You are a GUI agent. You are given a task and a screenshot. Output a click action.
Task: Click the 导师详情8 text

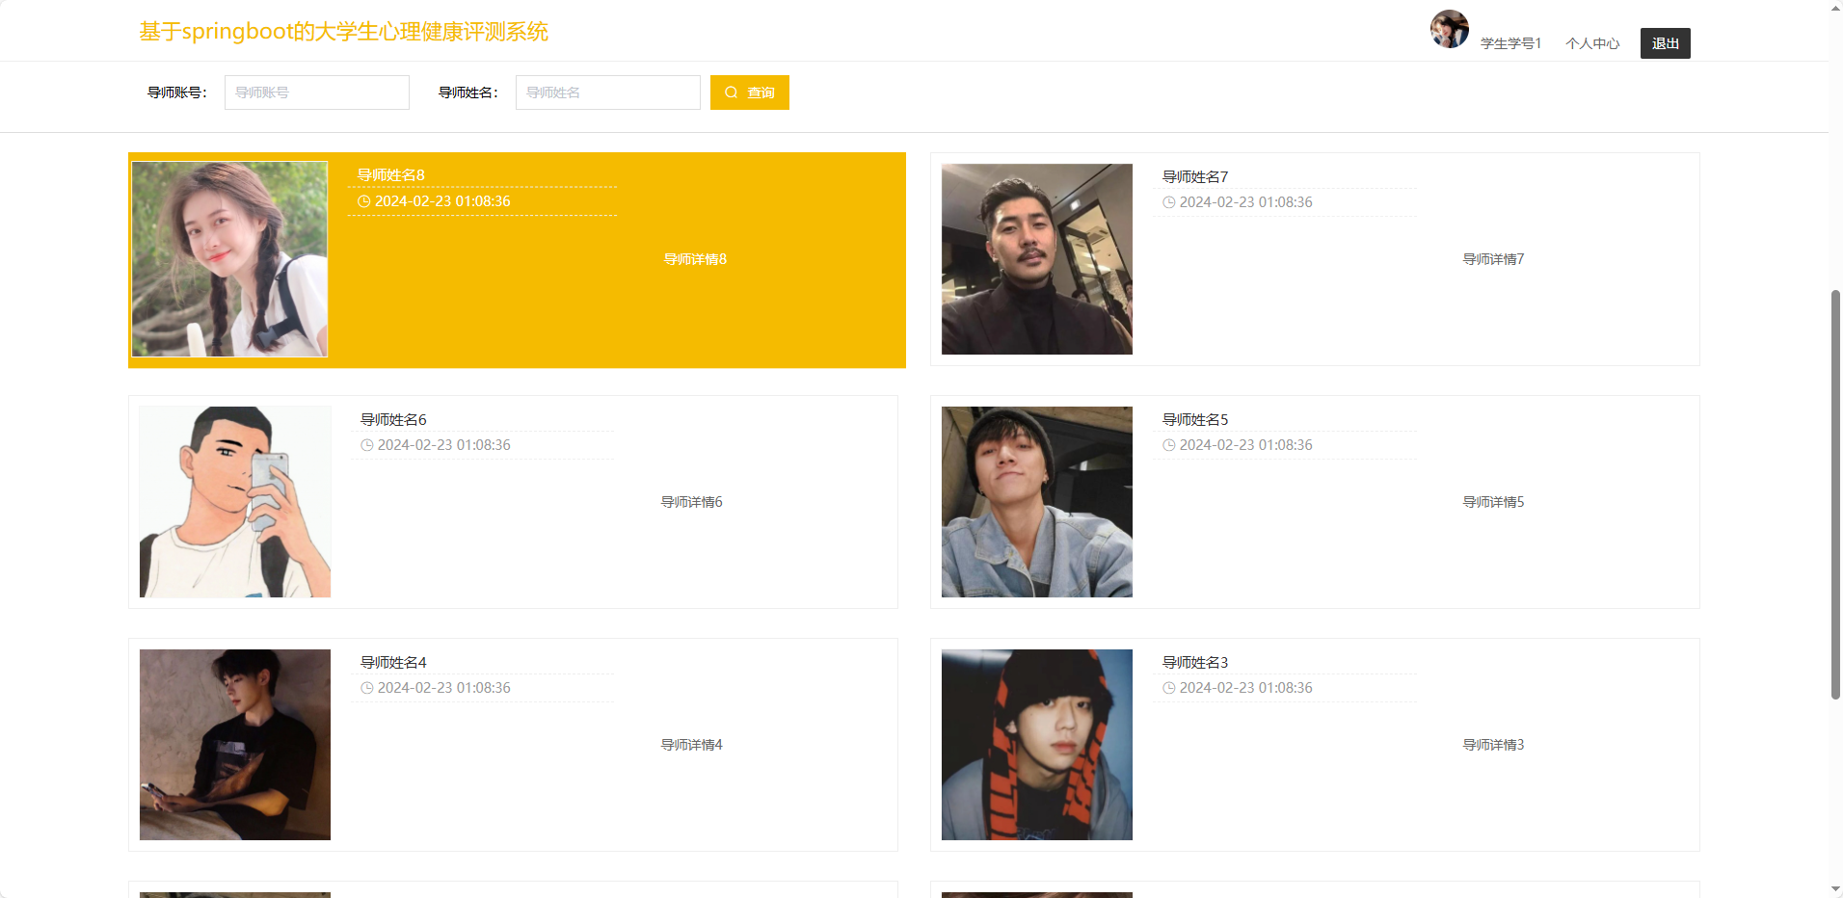pos(695,259)
